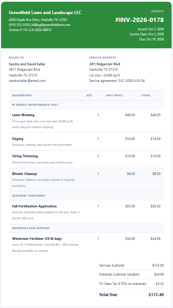Select Fall Fertilization Application item
This screenshot has height=308, width=173.
34,206
